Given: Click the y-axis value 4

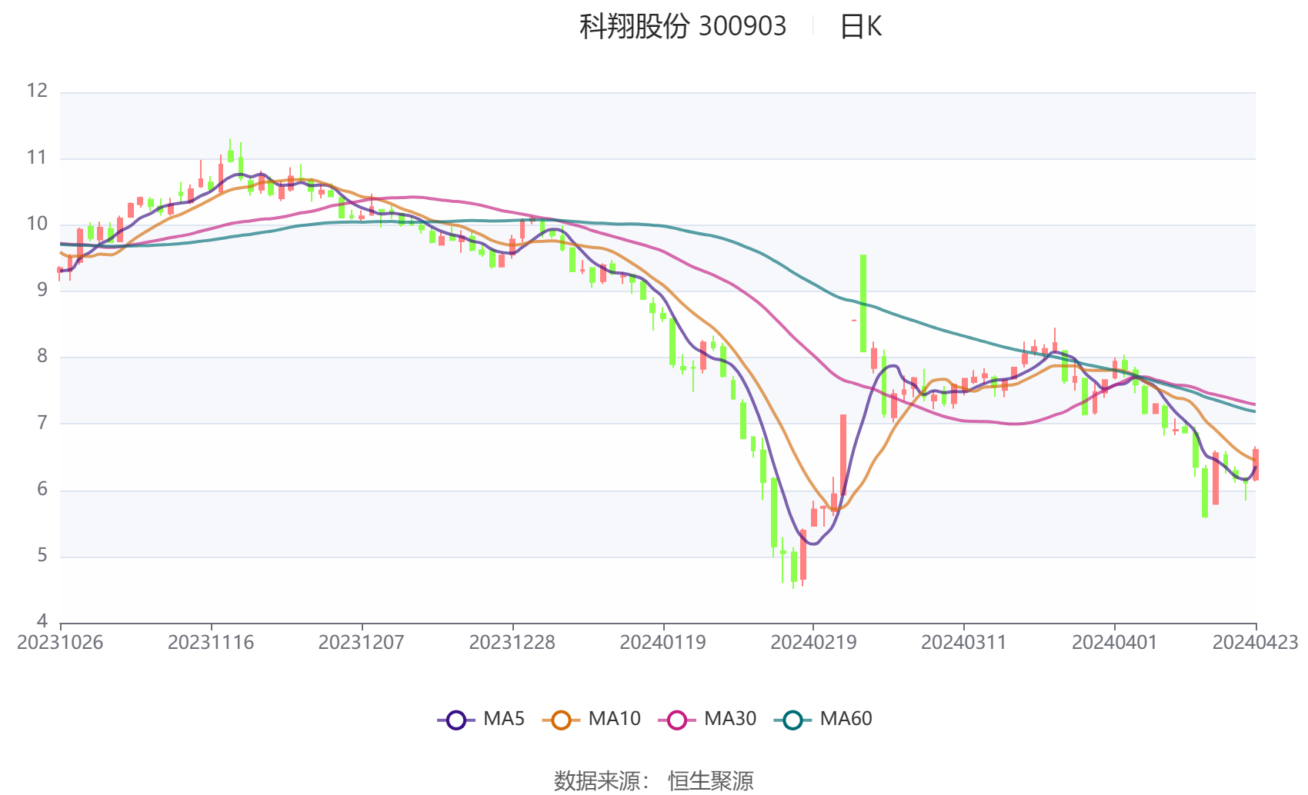Looking at the screenshot, I should tap(42, 621).
